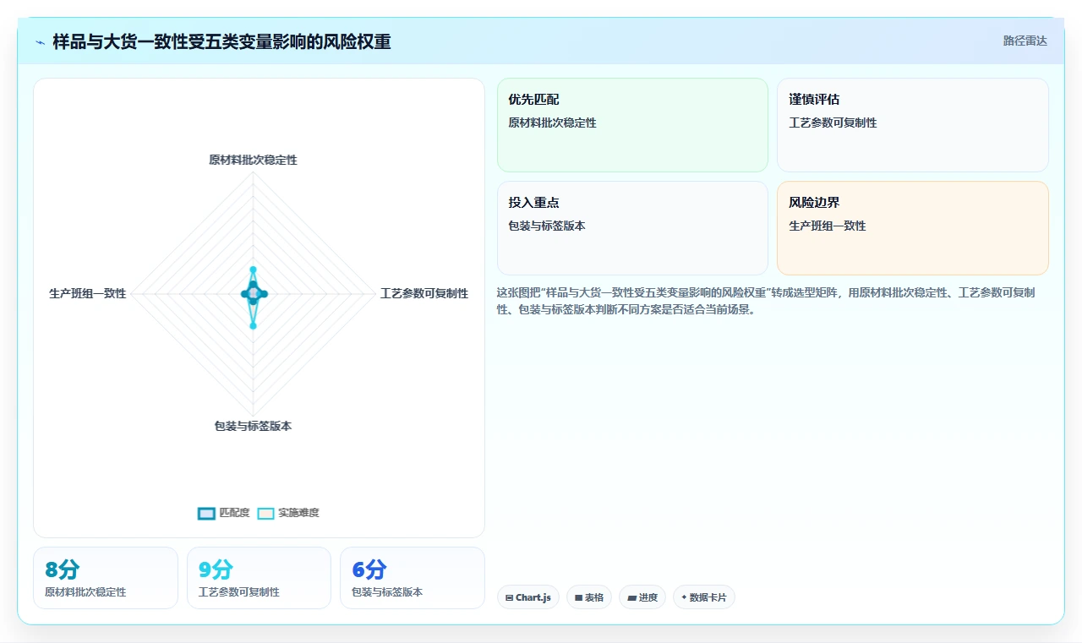Click radar axis label 工艺参数可复制性
This screenshot has width=1082, height=643.
click(424, 293)
